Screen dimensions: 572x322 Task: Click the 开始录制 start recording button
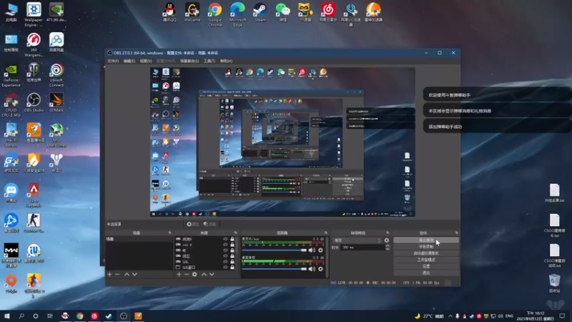point(426,247)
